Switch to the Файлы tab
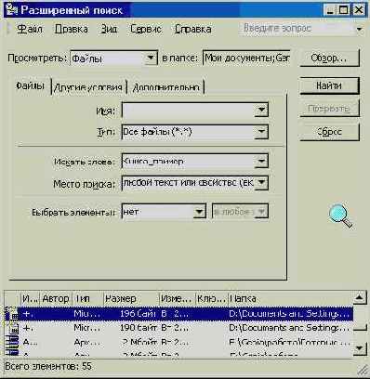370x379 pixels. (x=31, y=85)
